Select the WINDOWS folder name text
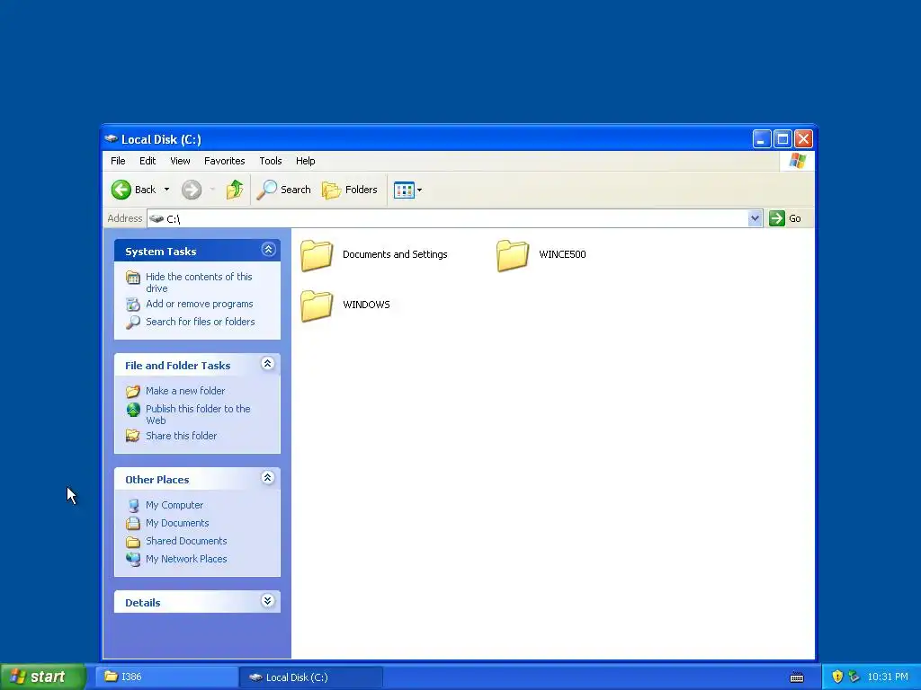The image size is (921, 690). (x=367, y=305)
